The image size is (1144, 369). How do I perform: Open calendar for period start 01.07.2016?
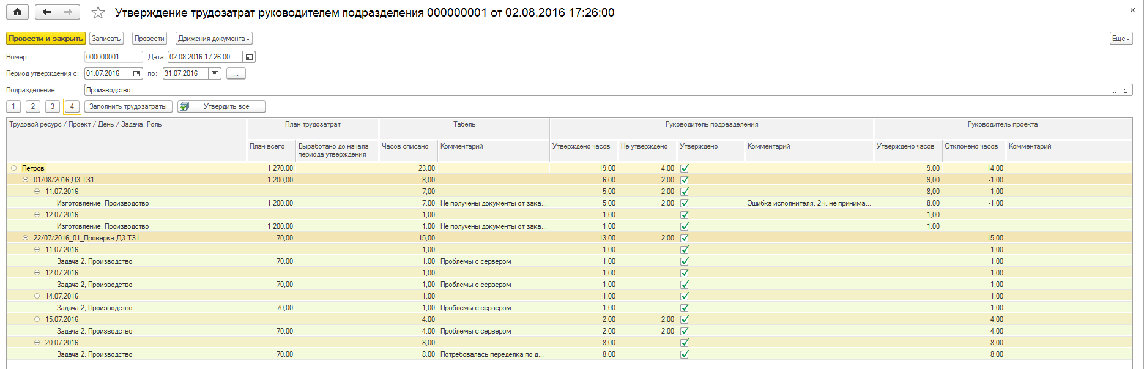[136, 73]
